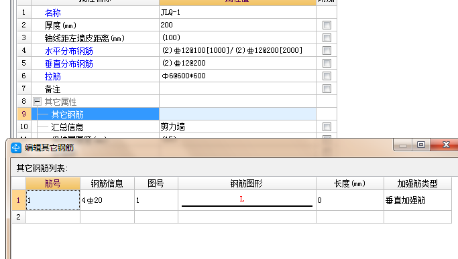Select property row number 4
Screen dimensions: 458x259
[x=24, y=50]
